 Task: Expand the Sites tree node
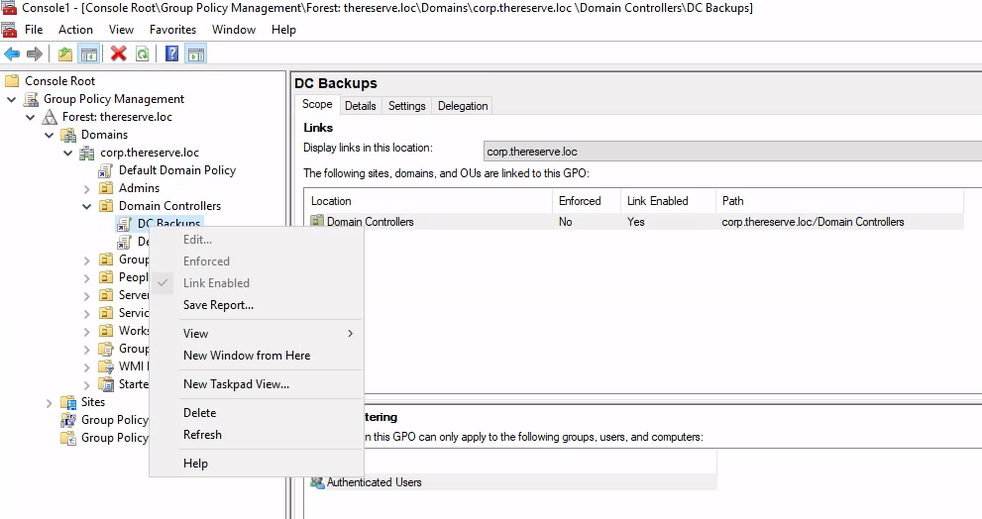point(50,402)
